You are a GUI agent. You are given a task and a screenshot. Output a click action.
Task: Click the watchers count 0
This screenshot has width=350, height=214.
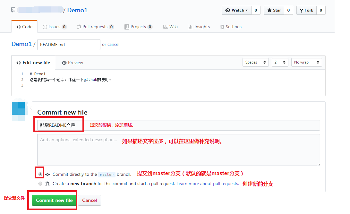pos(256,10)
